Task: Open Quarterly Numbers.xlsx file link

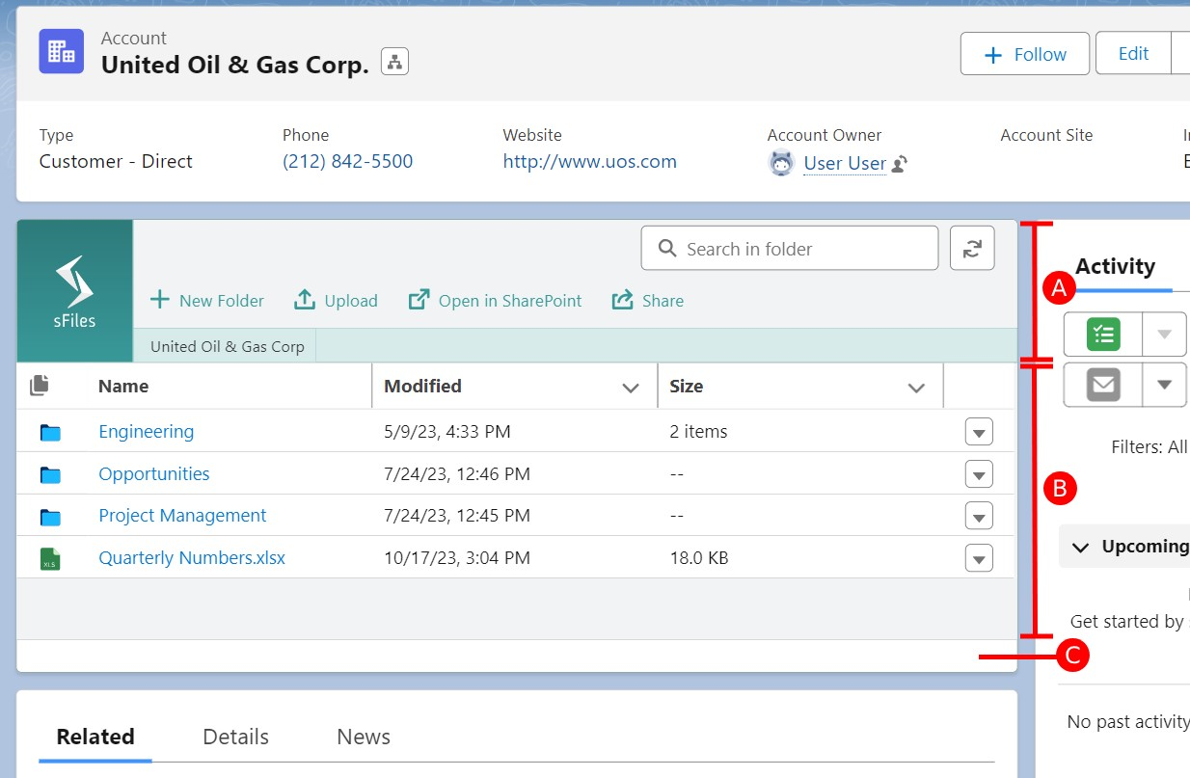Action: click(x=192, y=558)
